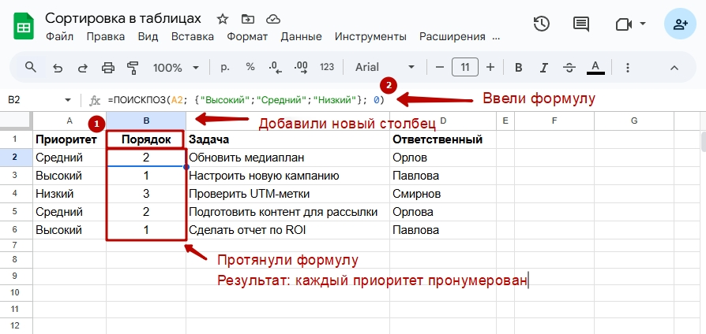
Task: Open the text color picker
Action: (596, 68)
